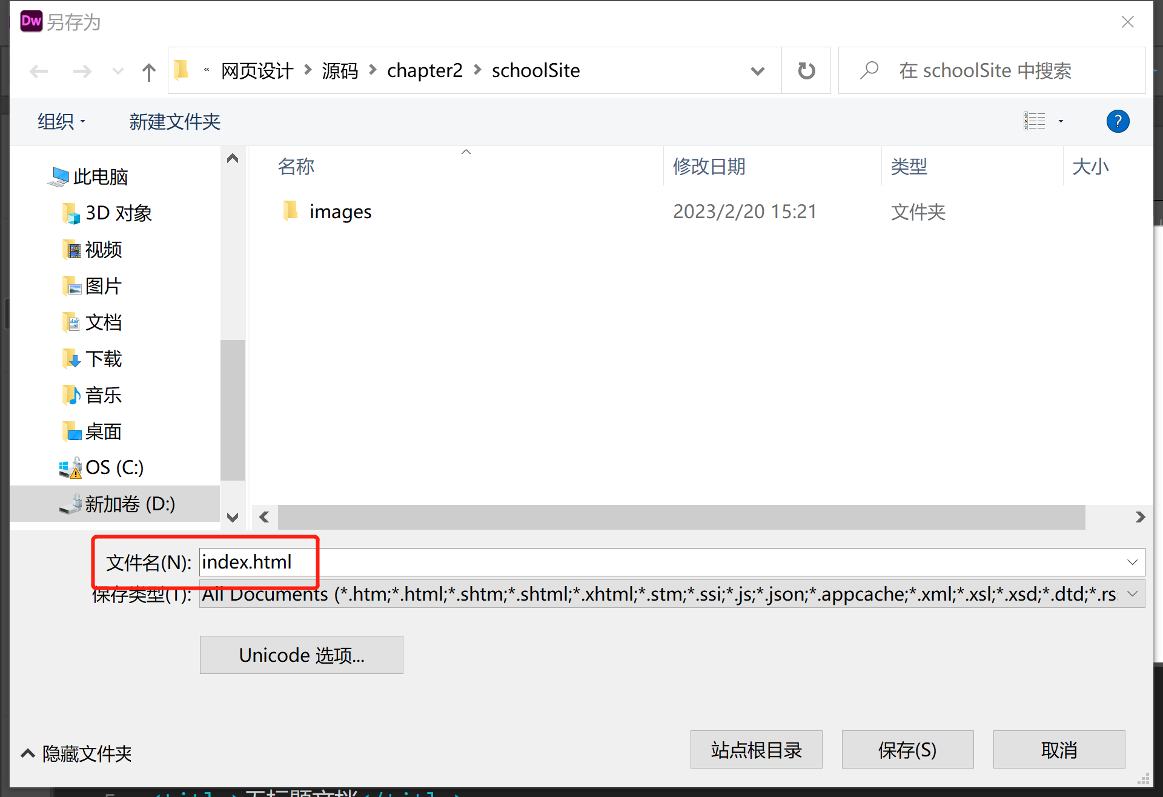Select 新加卷 (D:) drive in sidebar
1163x797 pixels.
point(129,504)
